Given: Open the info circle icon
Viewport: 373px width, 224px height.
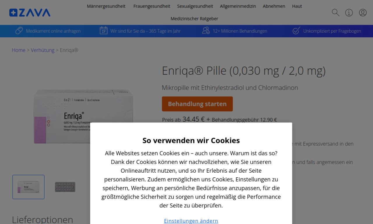Looking at the screenshot, I should tap(349, 13).
